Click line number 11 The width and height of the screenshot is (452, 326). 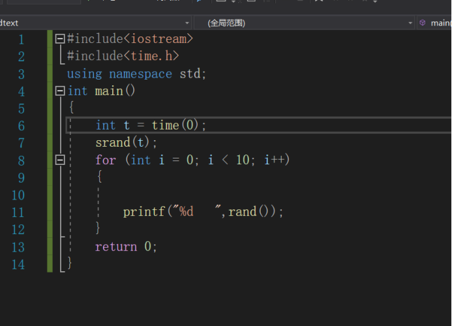pyautogui.click(x=18, y=213)
